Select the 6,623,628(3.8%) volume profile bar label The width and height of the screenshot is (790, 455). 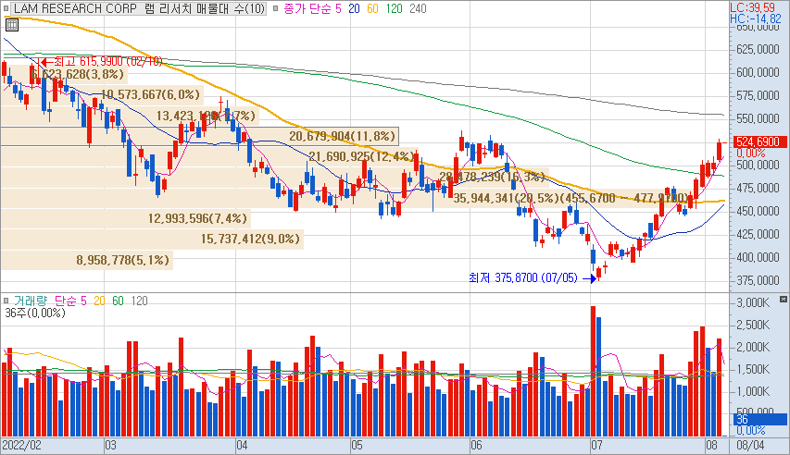coord(77,75)
